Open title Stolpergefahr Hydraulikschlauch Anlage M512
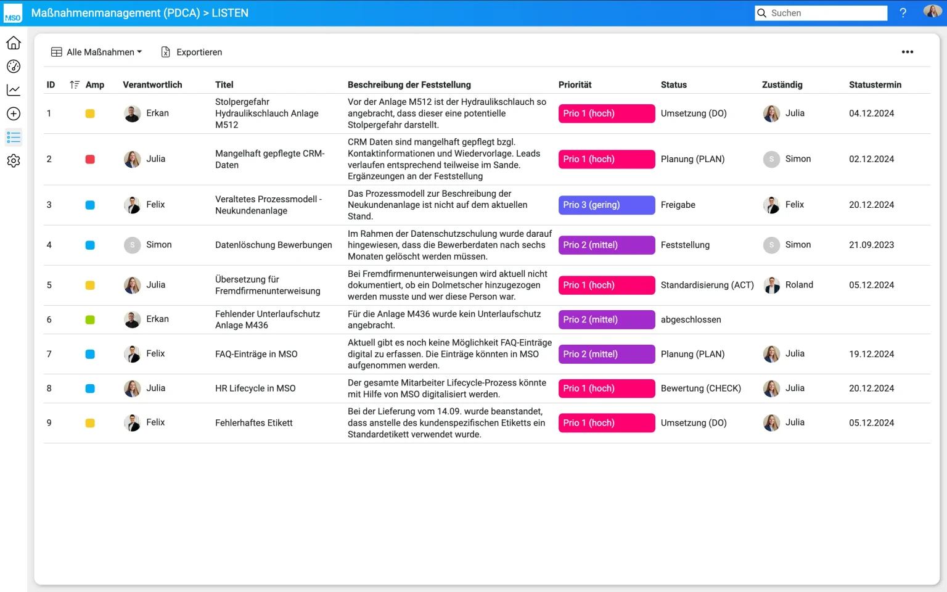947x592 pixels. 267,113
